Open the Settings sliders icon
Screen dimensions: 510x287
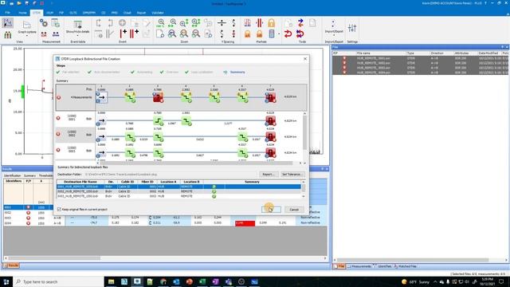pyautogui.click(x=352, y=28)
